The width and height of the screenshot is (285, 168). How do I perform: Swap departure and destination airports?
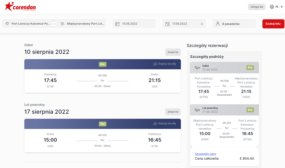tap(54, 24)
